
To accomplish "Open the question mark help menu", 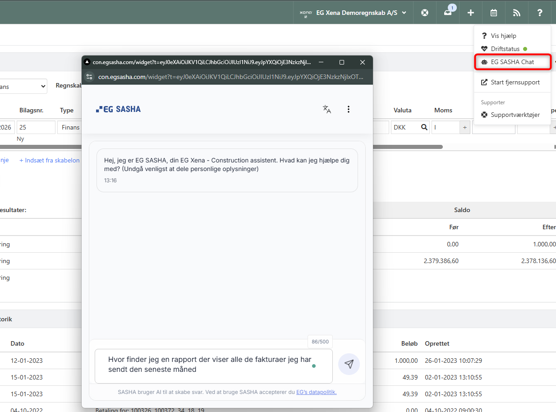I will 540,13.
